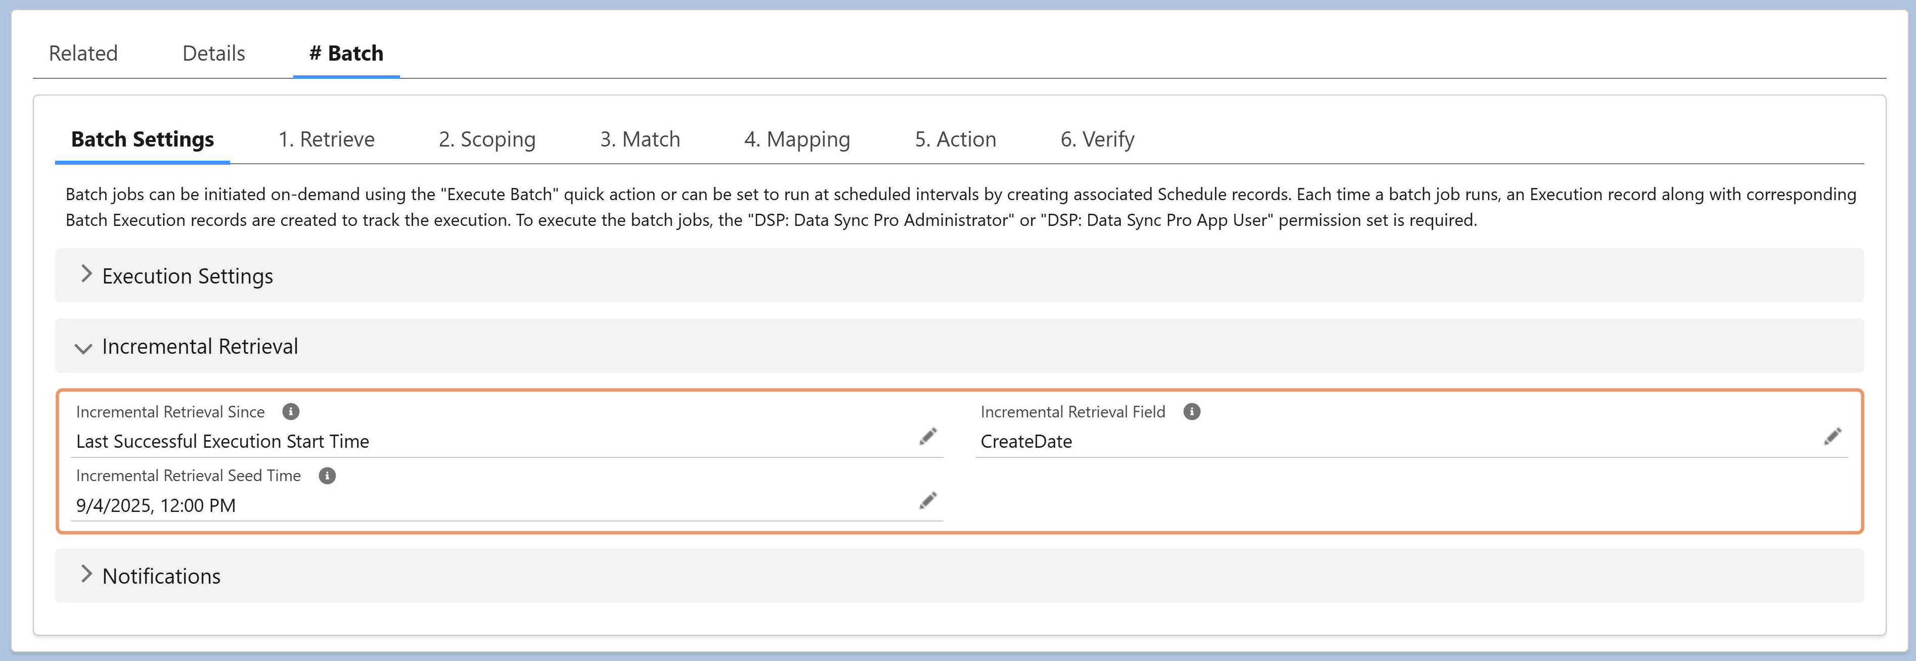1916x661 pixels.
Task: Expand the Notifications section
Action: point(959,576)
